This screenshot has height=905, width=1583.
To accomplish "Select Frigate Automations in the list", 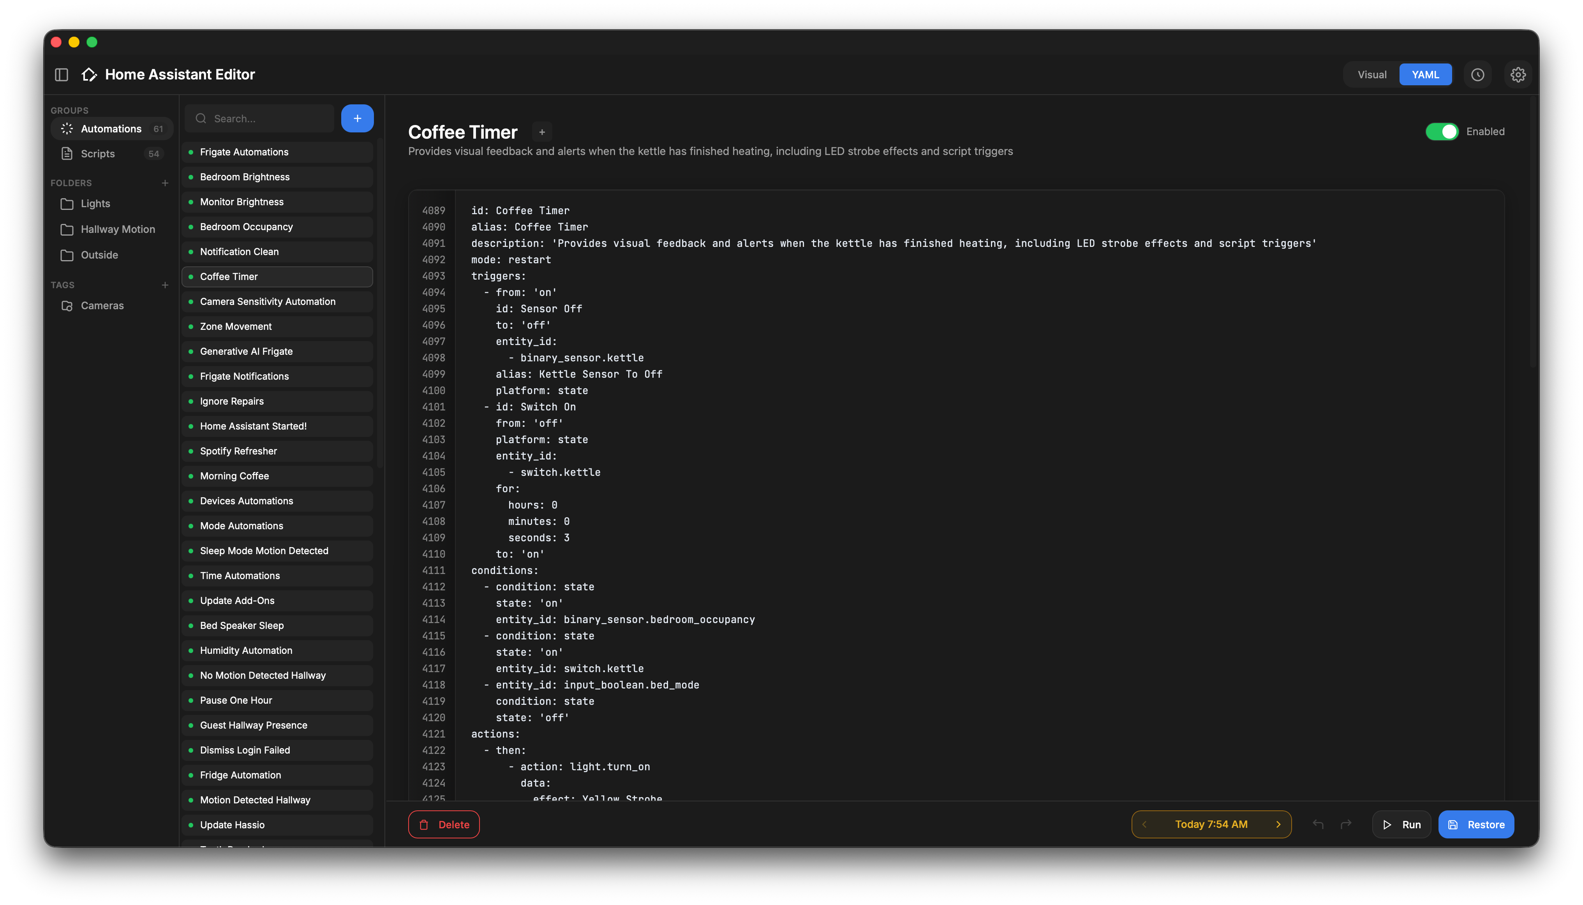I will 277,152.
